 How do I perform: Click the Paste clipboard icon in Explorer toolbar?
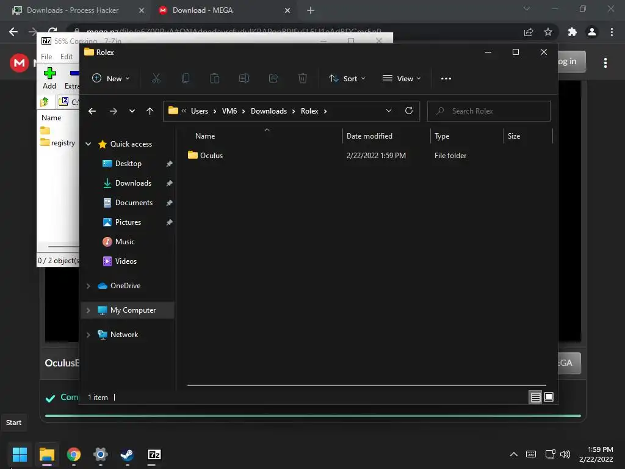[215, 79]
